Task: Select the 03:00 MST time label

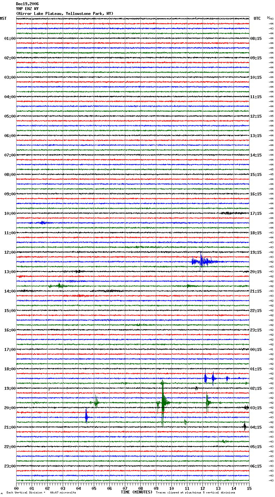Action: point(10,77)
